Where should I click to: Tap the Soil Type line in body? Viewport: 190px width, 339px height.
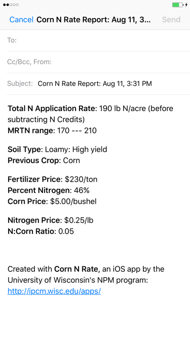(57, 150)
